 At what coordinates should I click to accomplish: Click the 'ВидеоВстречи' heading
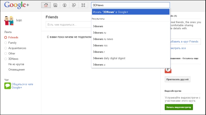pyautogui.click(x=173, y=91)
